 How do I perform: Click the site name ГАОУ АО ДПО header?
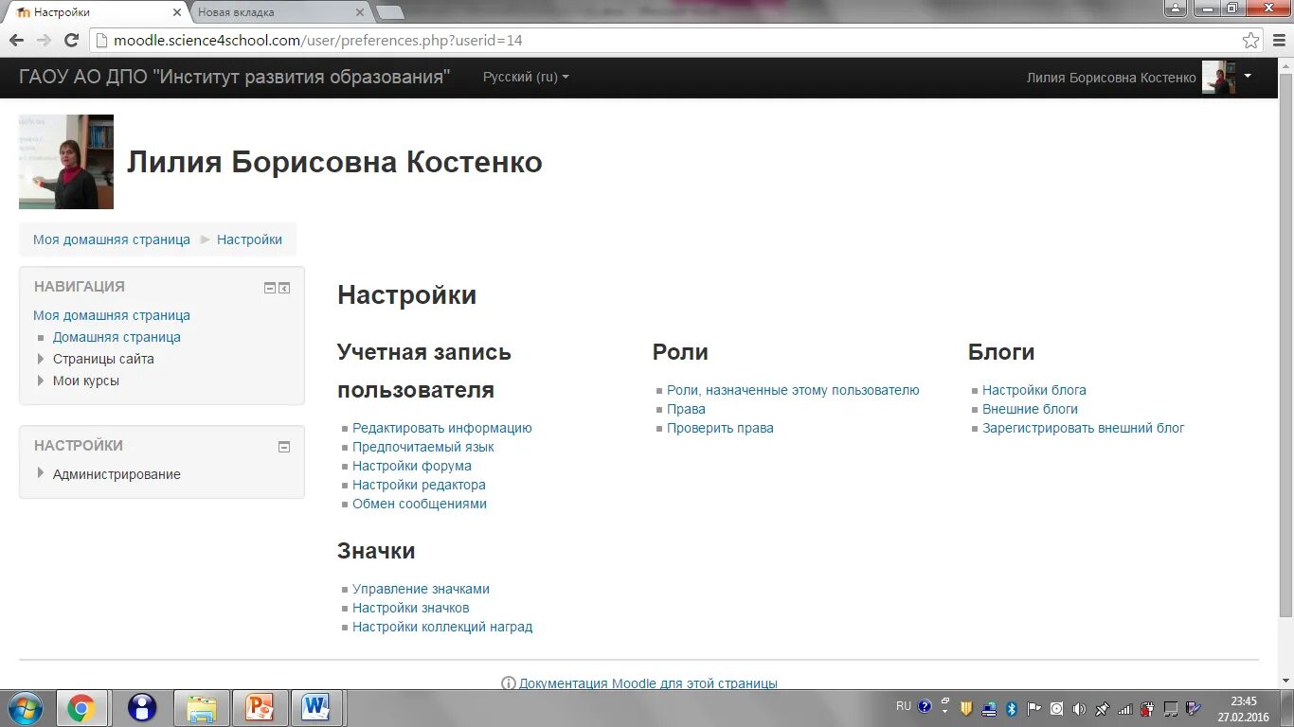(x=234, y=77)
